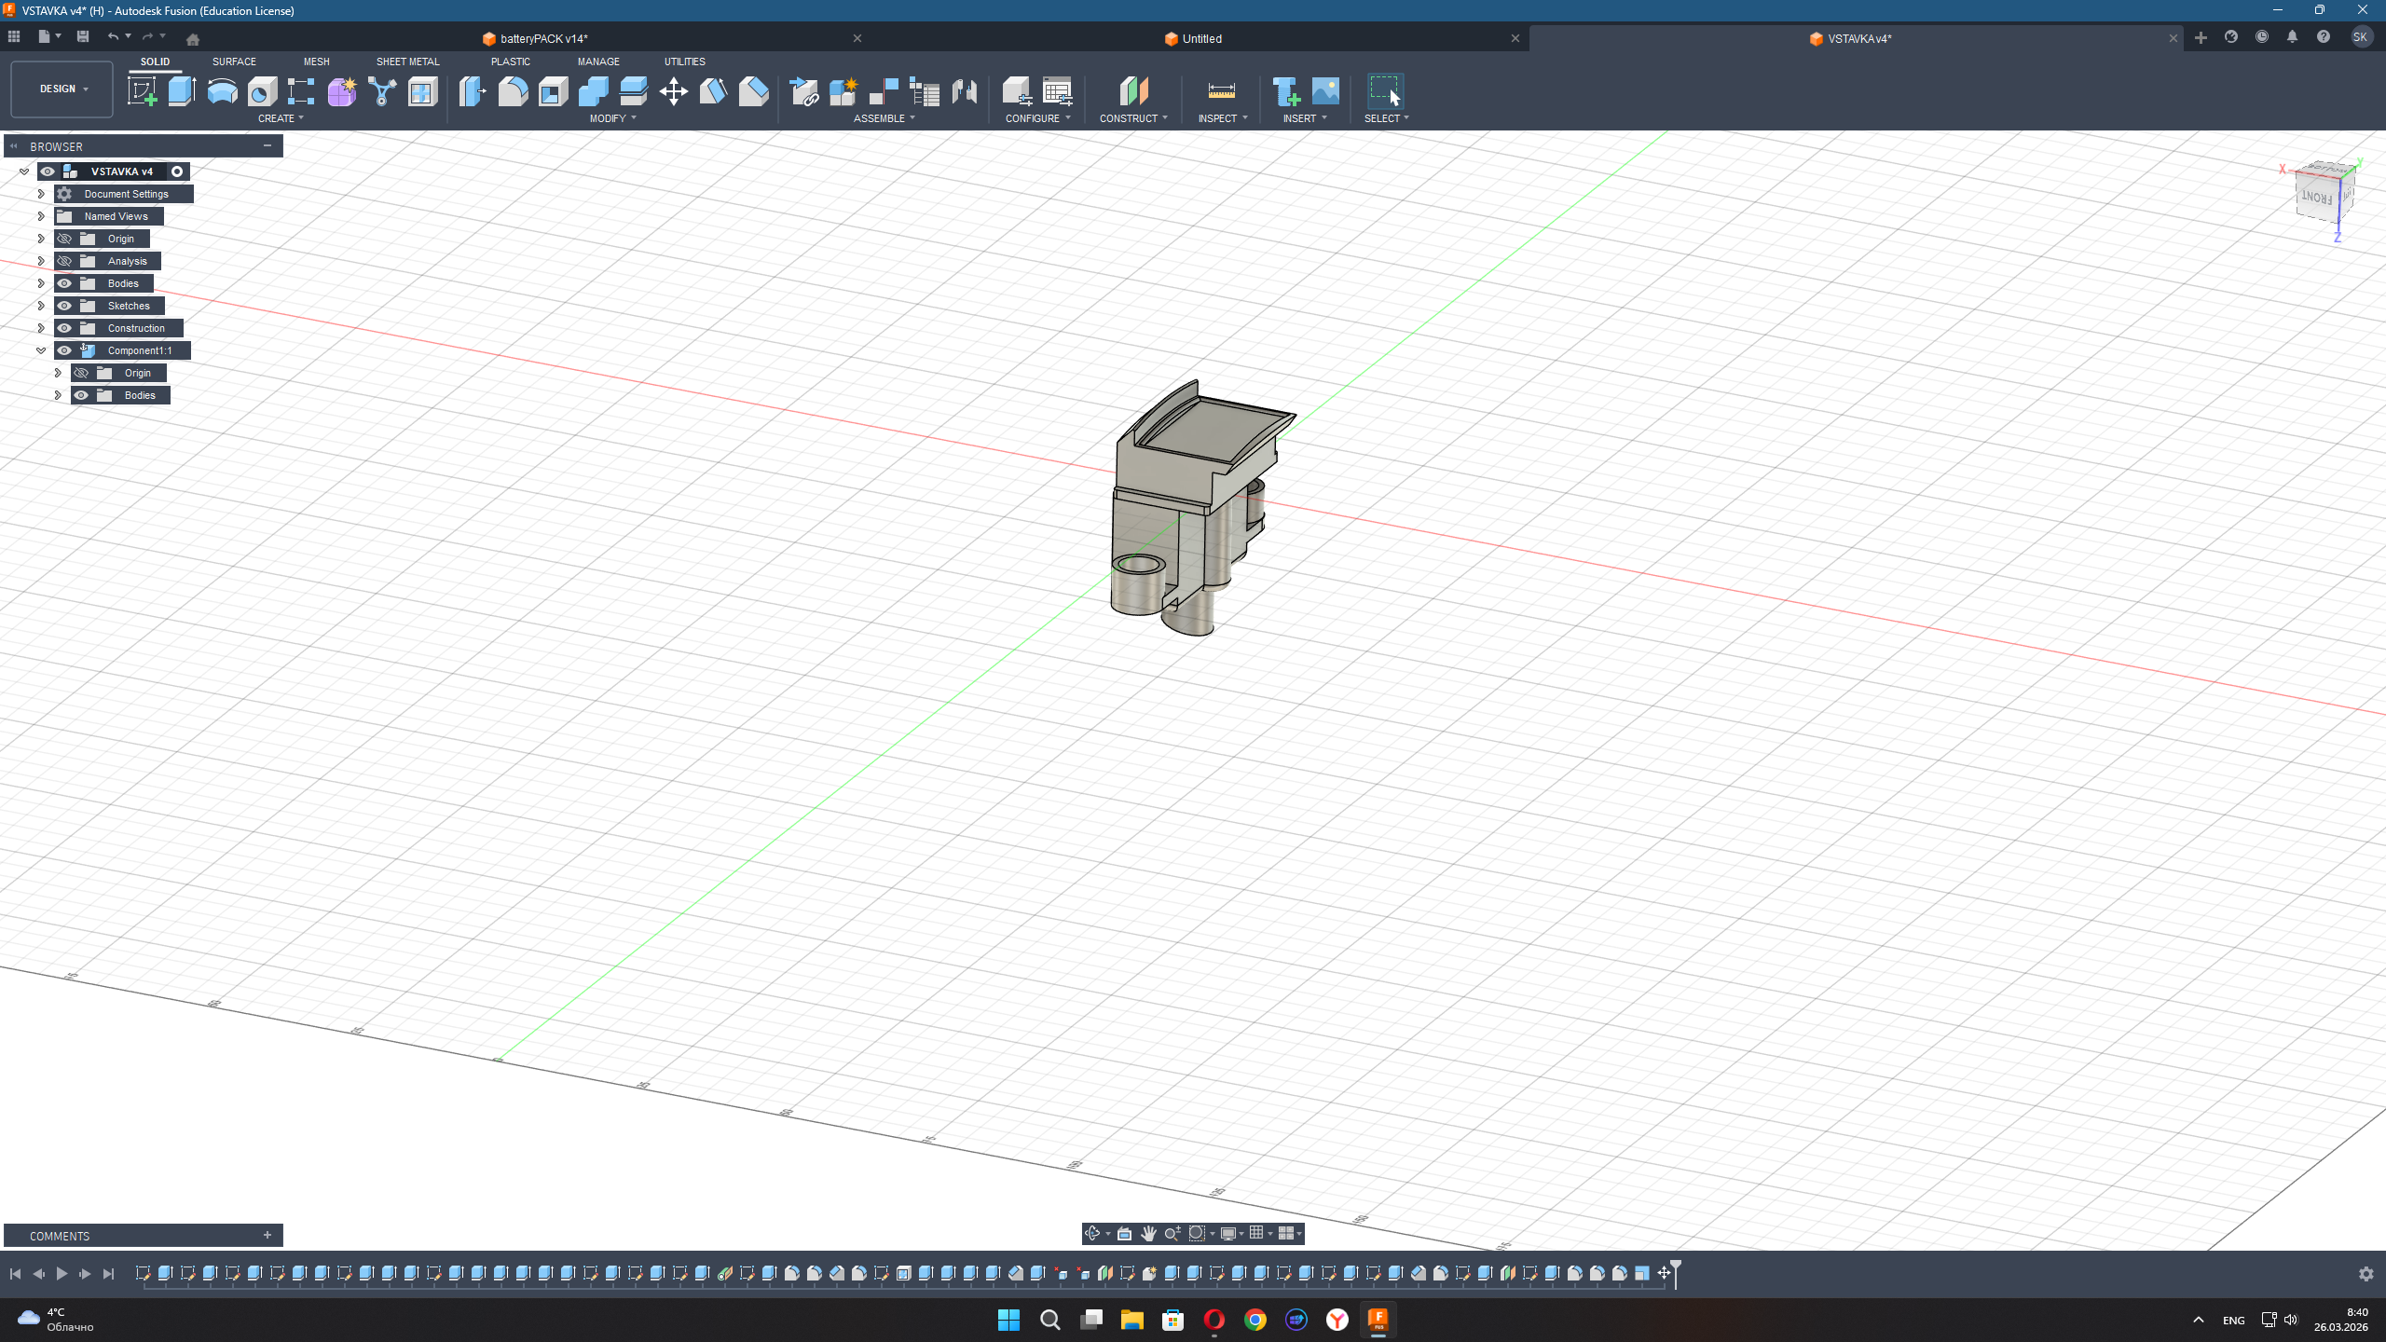This screenshot has width=2386, height=1342.
Task: Switch to the batteryPACK v14 document tab
Action: coord(543,38)
